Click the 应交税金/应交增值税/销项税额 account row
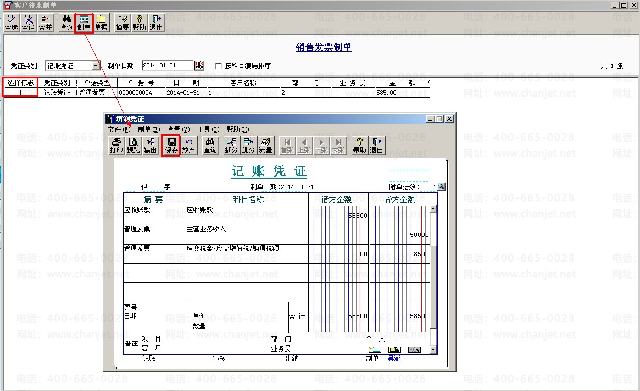 coord(247,254)
